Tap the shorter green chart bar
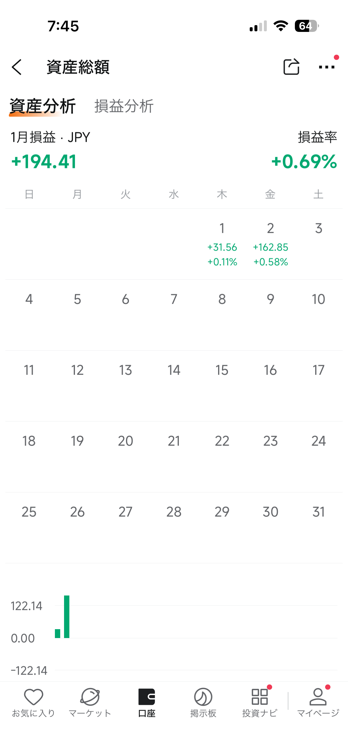Viewport: 348px width, 755px height. pos(58,633)
